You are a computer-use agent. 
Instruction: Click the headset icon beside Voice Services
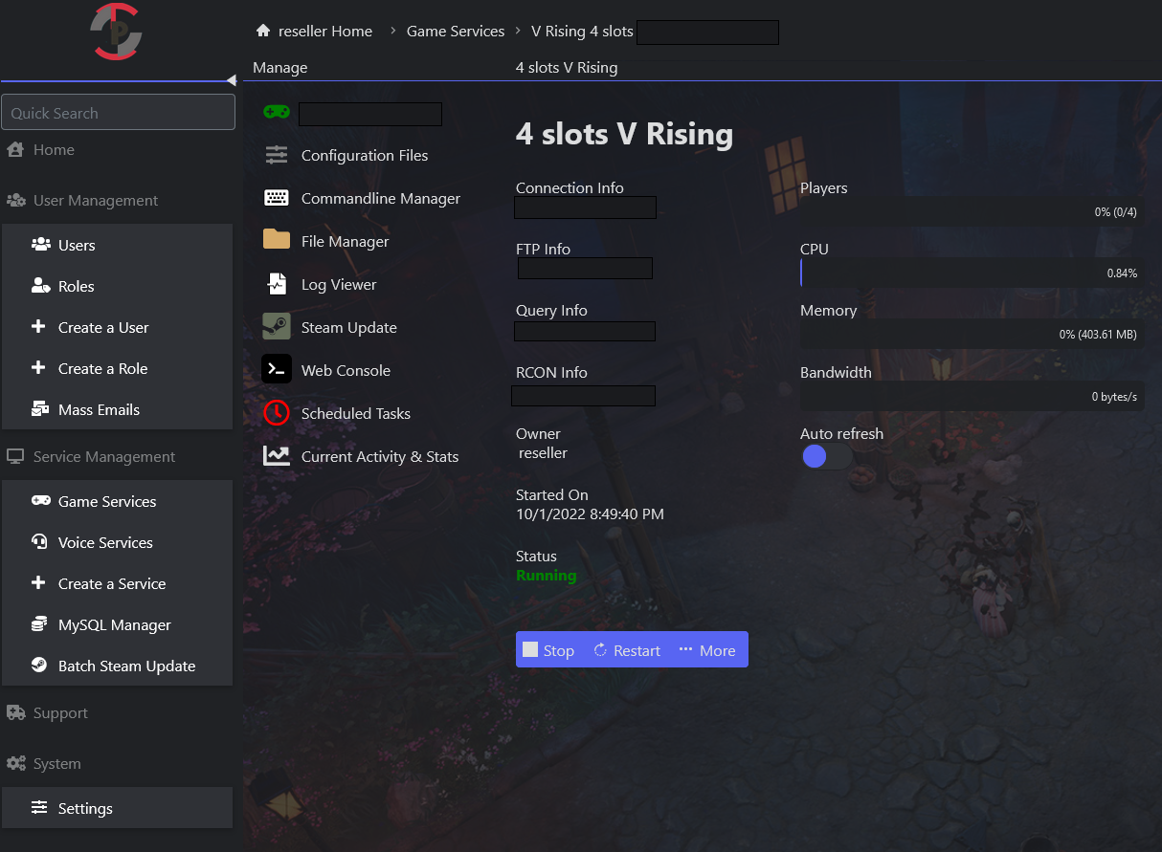pyautogui.click(x=39, y=542)
